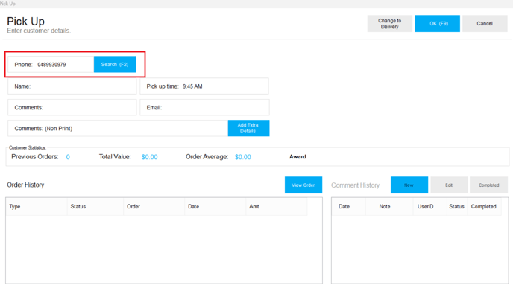Focus the Email field
513x285 pixels.
(x=204, y=107)
